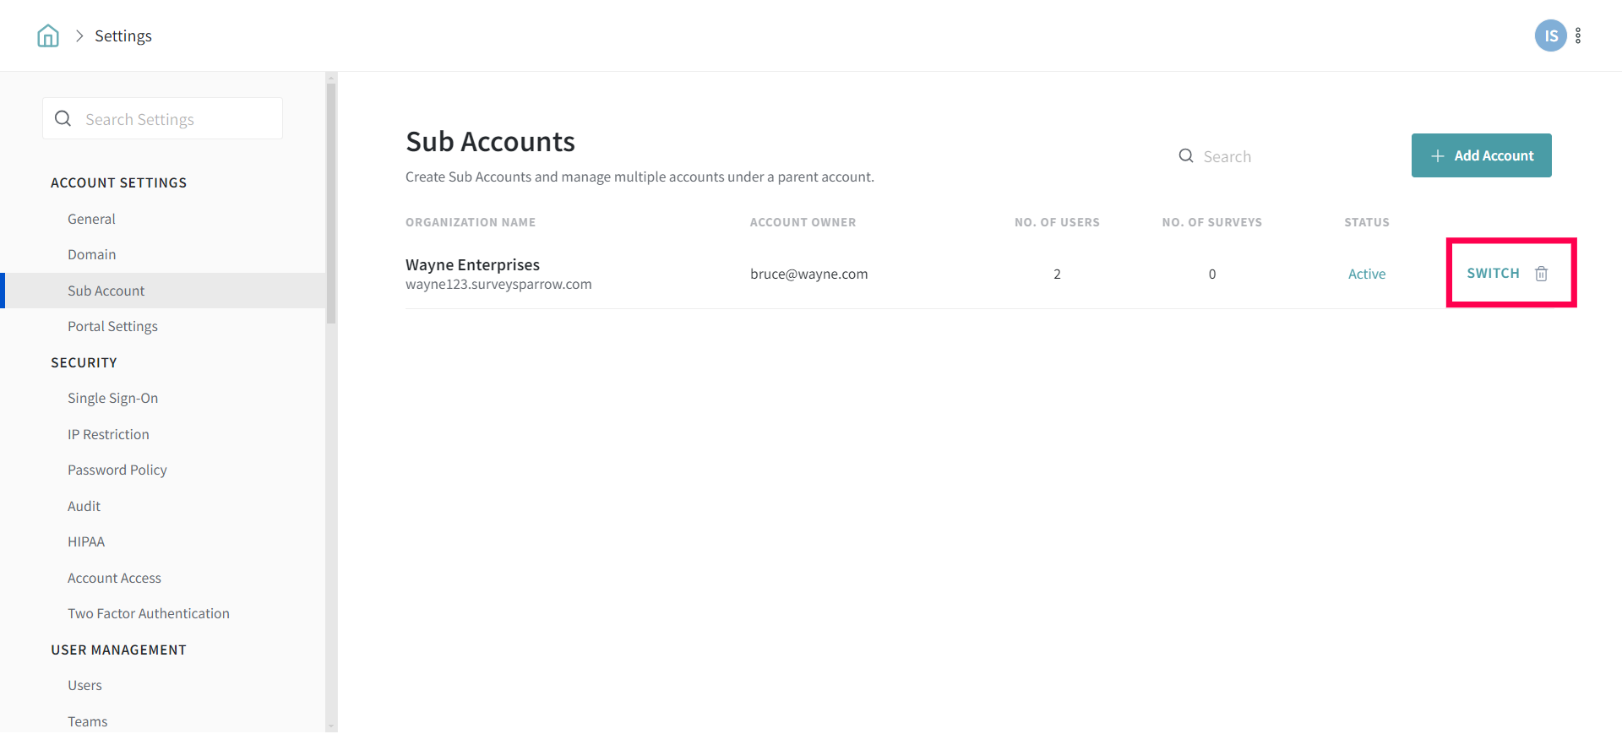The height and width of the screenshot is (734, 1622).
Task: Click the Active status link
Action: [x=1366, y=274]
